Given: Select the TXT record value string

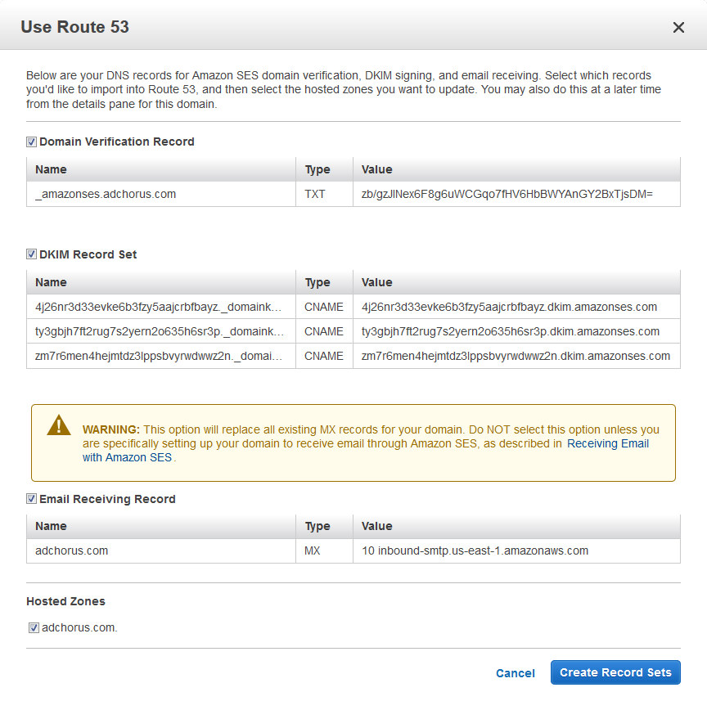Looking at the screenshot, I should [507, 194].
